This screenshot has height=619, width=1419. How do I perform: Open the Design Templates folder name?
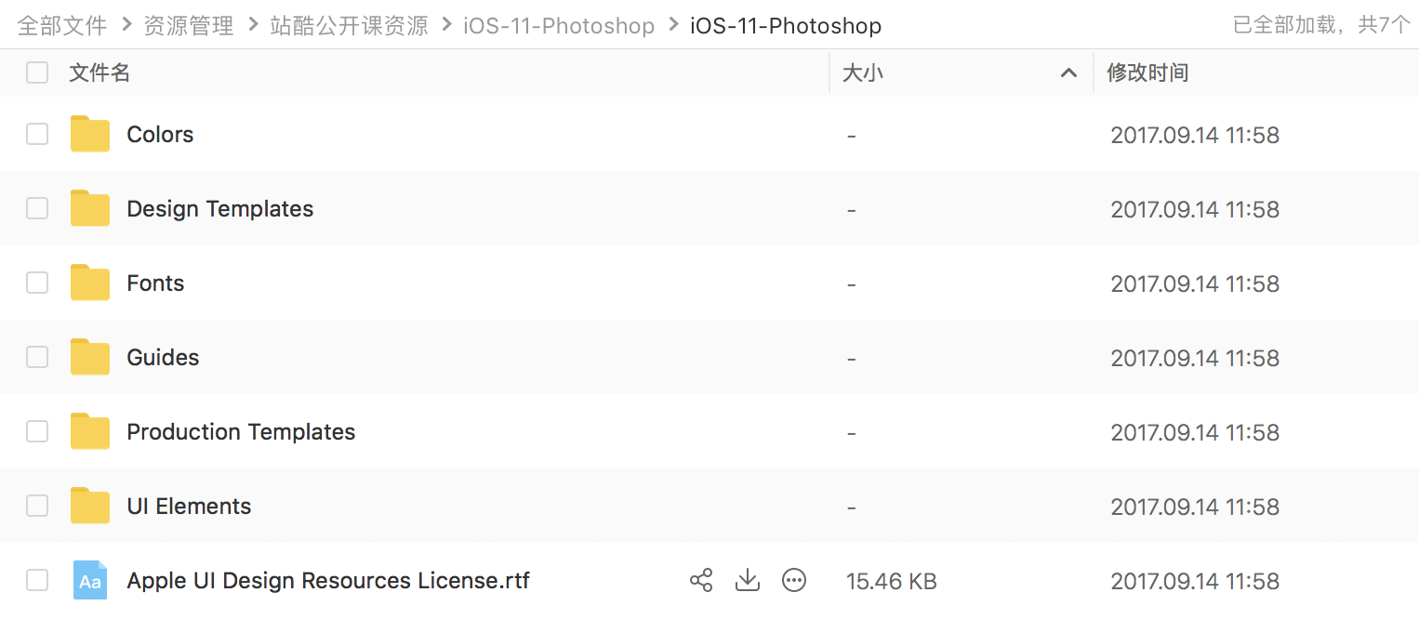pos(219,209)
